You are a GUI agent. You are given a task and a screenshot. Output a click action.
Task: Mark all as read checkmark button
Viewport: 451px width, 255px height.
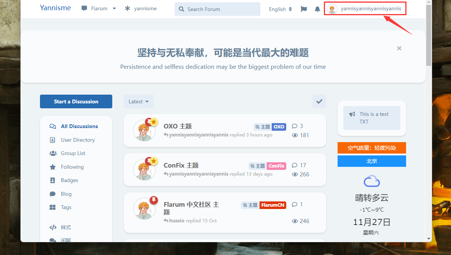(x=319, y=101)
